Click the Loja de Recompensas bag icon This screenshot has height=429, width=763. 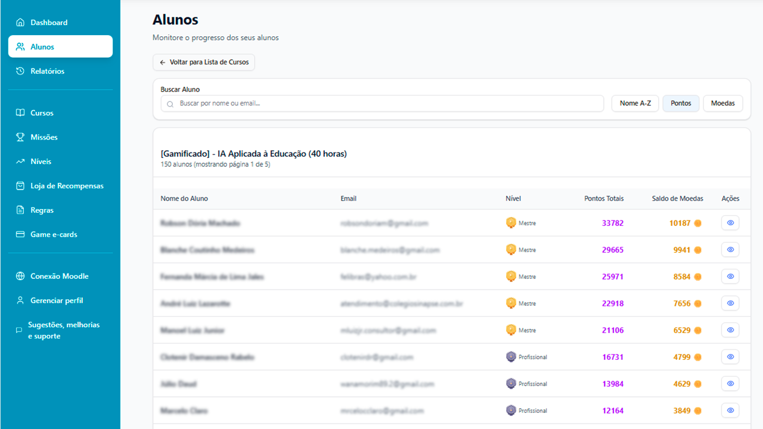[x=20, y=186]
